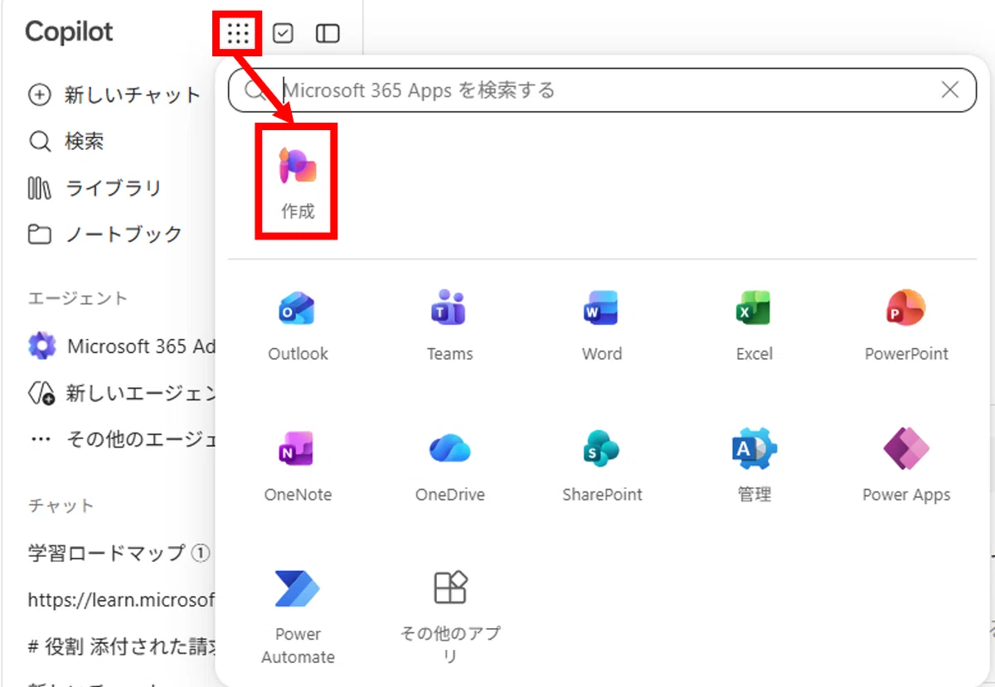Launch Outlook from the app list
The width and height of the screenshot is (995, 687).
(298, 326)
